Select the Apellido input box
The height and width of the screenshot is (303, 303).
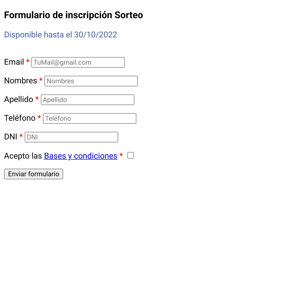(88, 100)
